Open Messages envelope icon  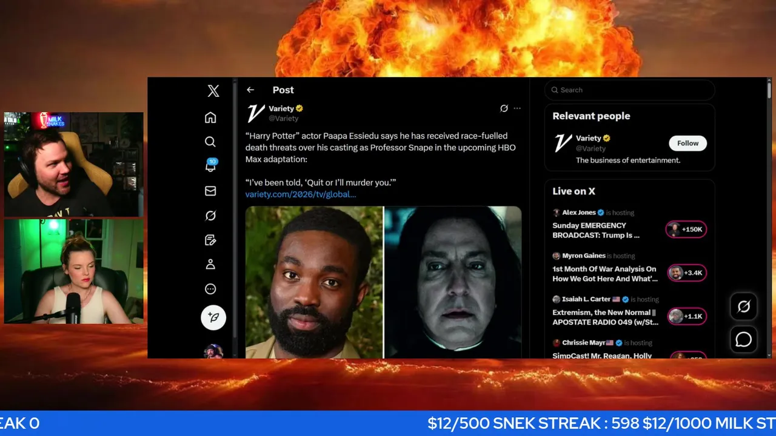(210, 191)
